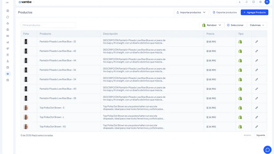The height and width of the screenshot is (154, 274).
Task: Click Exportar productos button
Action: [225, 12]
